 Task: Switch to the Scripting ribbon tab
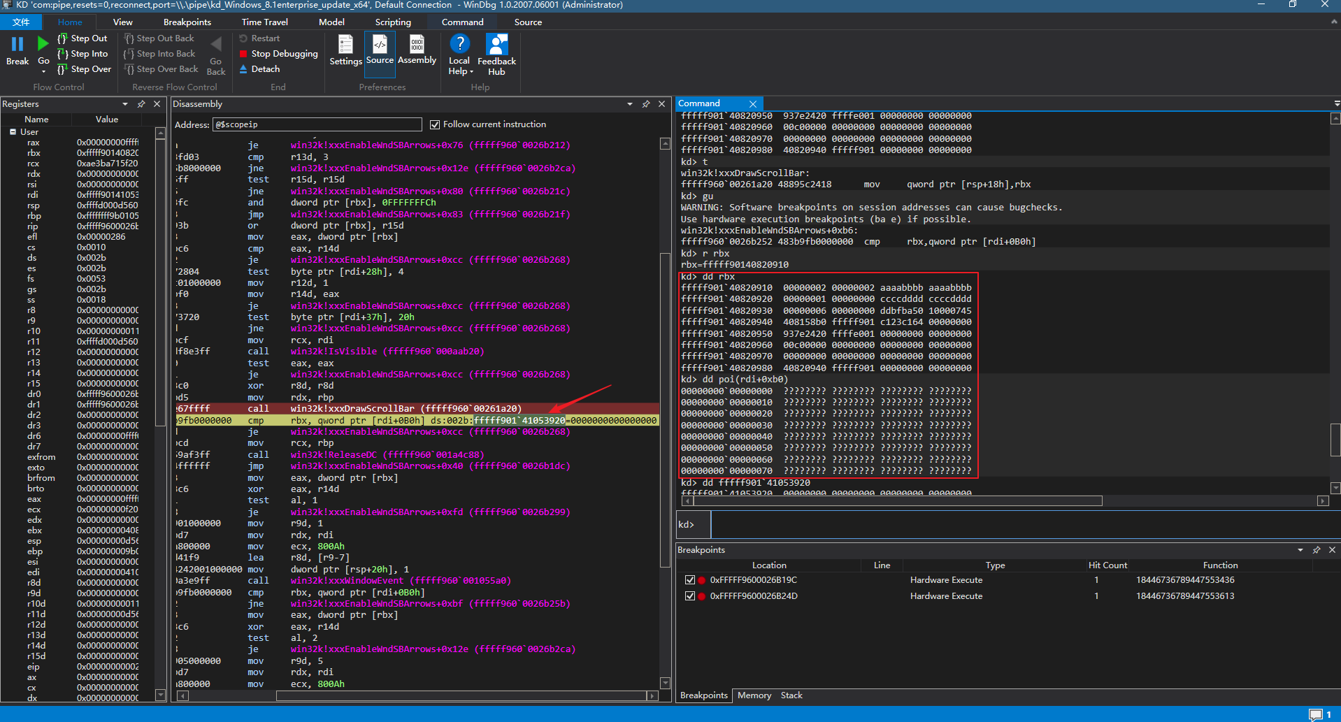coord(393,22)
